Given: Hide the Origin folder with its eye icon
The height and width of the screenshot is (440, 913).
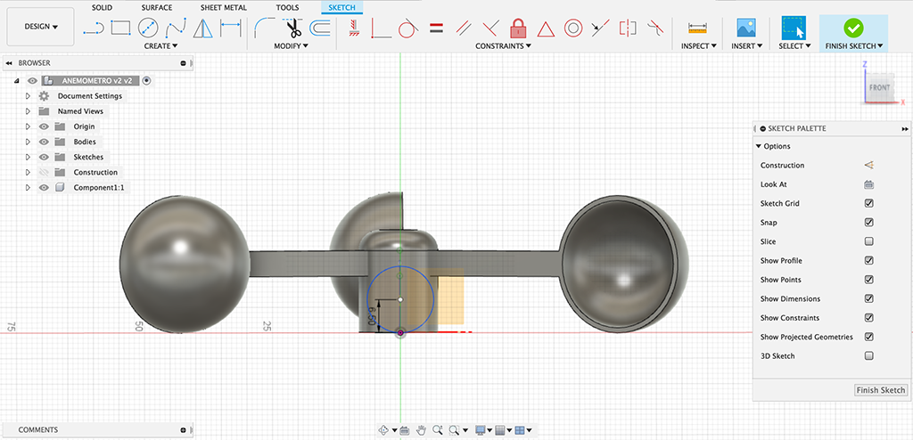Looking at the screenshot, I should [44, 126].
